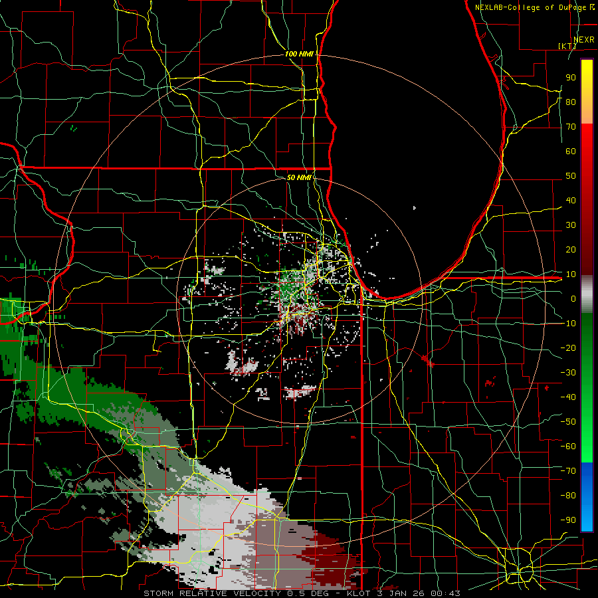Click the positive 60 value on velocity scale

(x=571, y=151)
